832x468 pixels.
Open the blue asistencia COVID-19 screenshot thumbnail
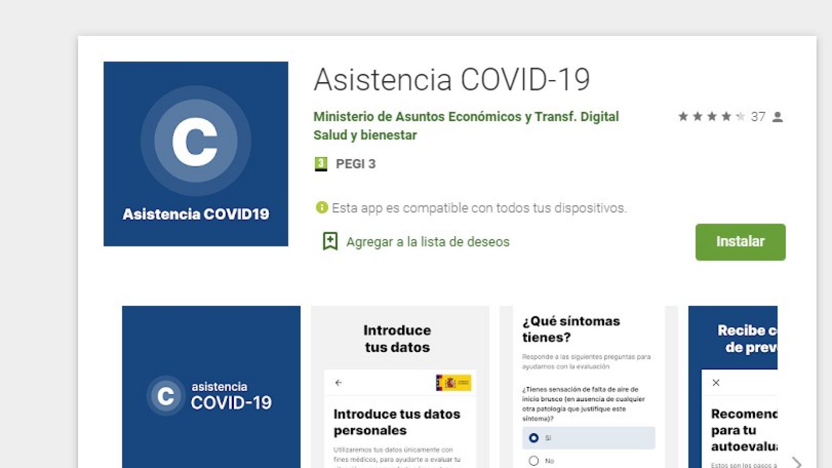click(211, 387)
